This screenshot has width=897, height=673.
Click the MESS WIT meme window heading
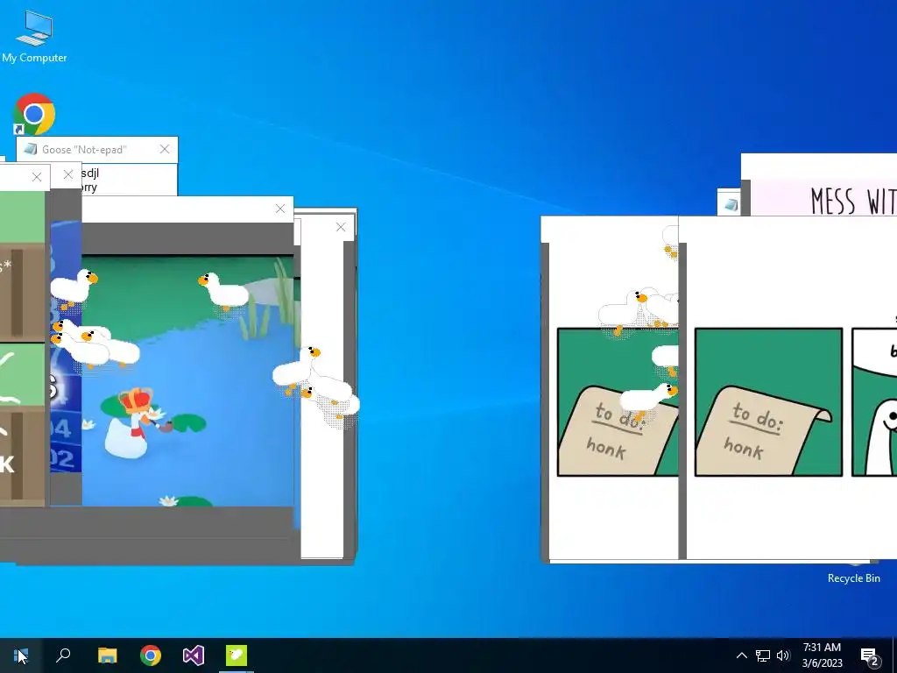tap(853, 201)
